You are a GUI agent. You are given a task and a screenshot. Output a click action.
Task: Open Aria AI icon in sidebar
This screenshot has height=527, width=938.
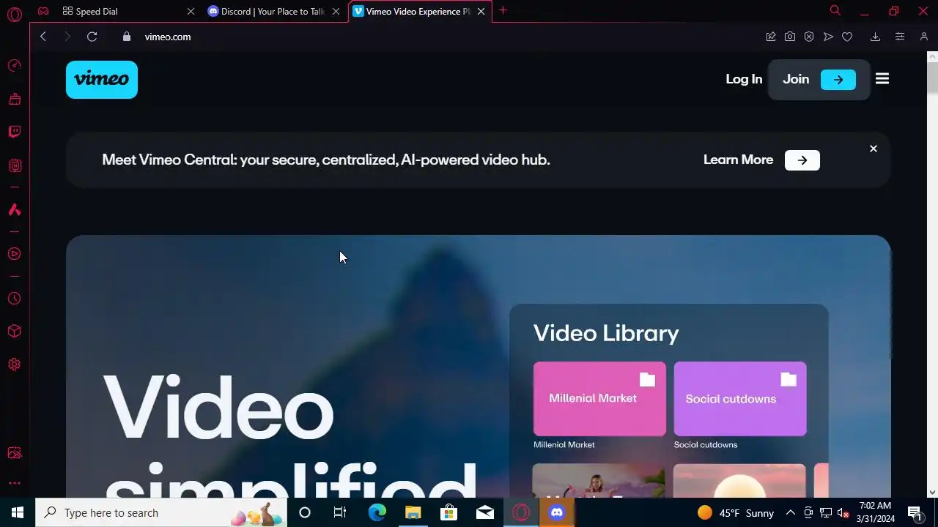pyautogui.click(x=14, y=210)
